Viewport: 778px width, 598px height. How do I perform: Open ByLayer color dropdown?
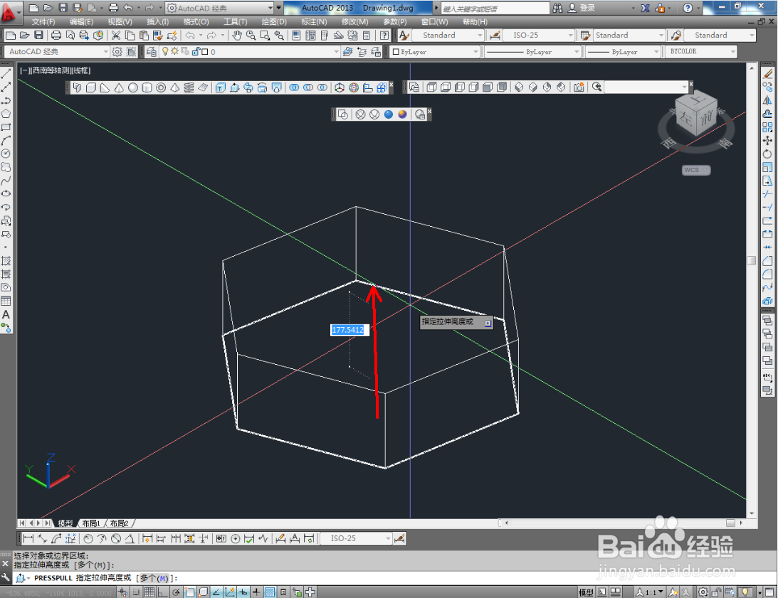[436, 52]
